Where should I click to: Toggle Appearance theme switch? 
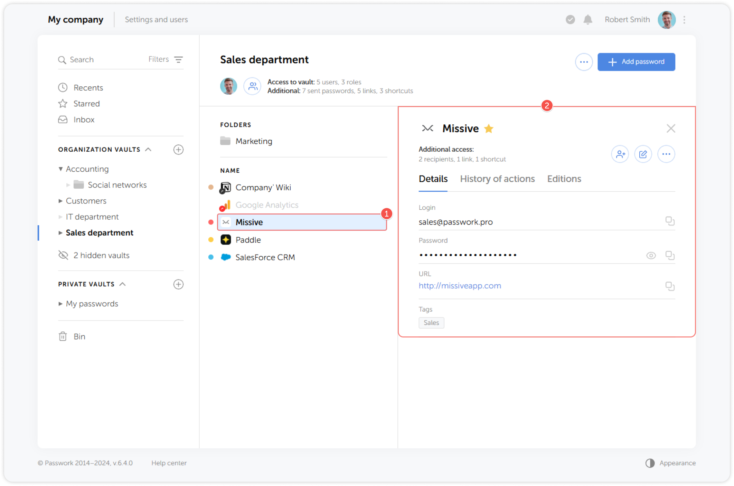click(650, 463)
